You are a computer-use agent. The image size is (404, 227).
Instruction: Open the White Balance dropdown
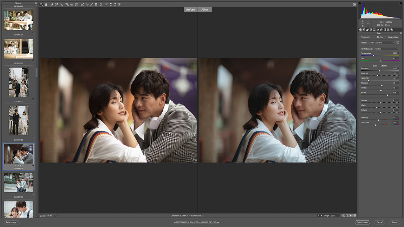[x=387, y=49]
